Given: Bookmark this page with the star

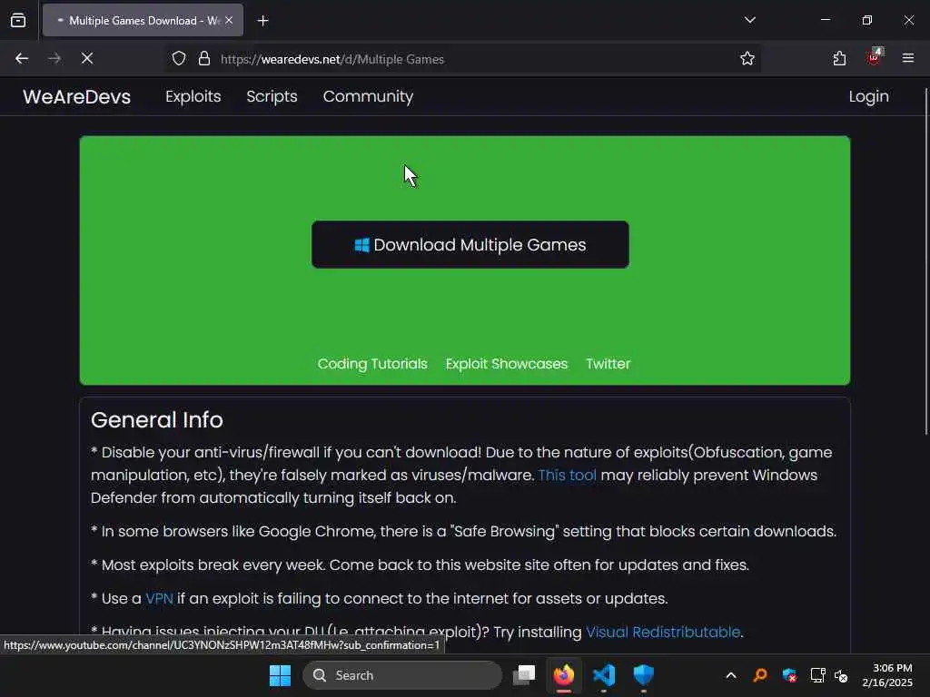Looking at the screenshot, I should click(x=747, y=59).
